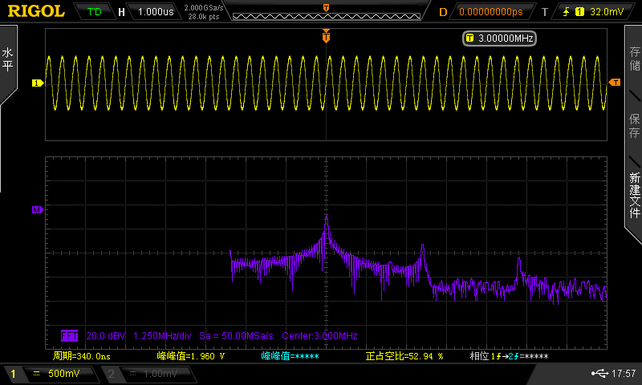The image size is (642, 385).
Task: Click the 1.000us horizontal timebase value
Action: click(x=156, y=12)
